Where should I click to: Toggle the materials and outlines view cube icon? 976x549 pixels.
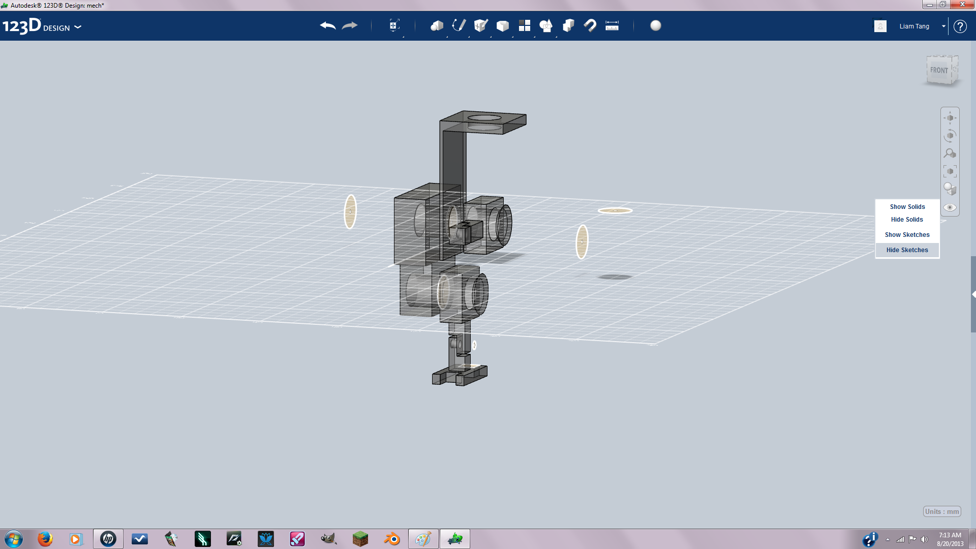coord(950,189)
